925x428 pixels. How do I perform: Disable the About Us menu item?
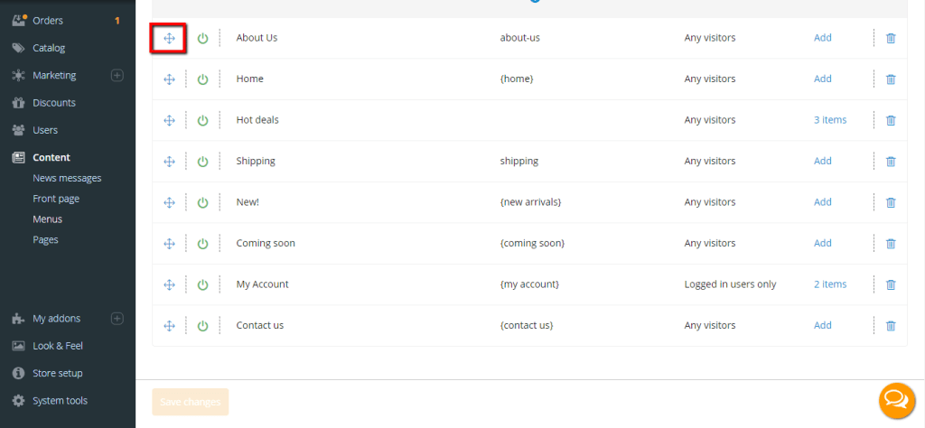(203, 38)
